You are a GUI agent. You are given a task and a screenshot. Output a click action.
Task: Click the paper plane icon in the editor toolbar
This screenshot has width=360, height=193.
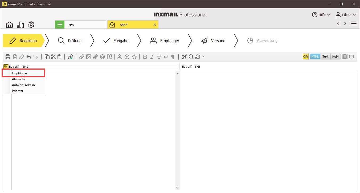click(x=184, y=57)
